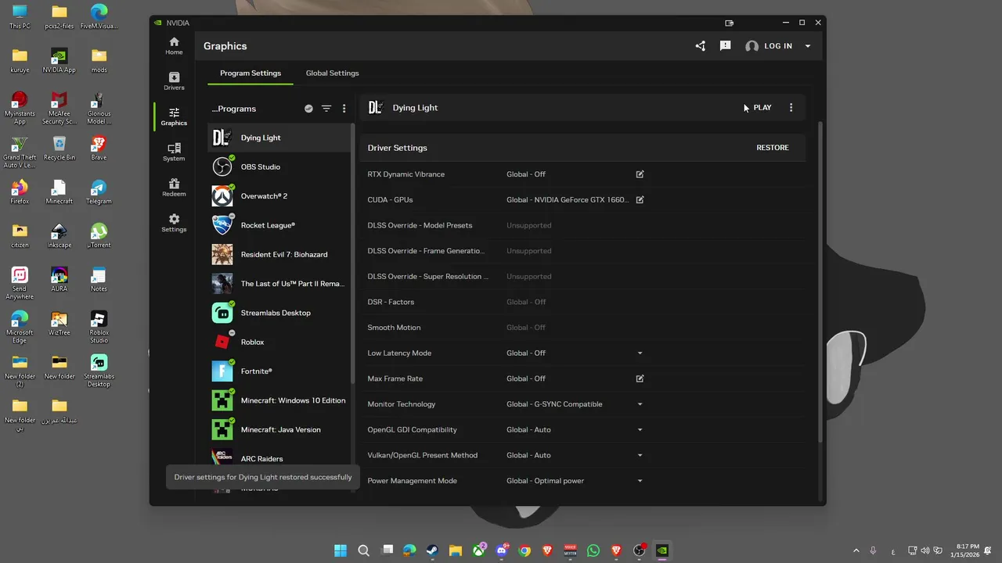Expand Power Management Mode dropdown
The image size is (1002, 563).
[640, 481]
